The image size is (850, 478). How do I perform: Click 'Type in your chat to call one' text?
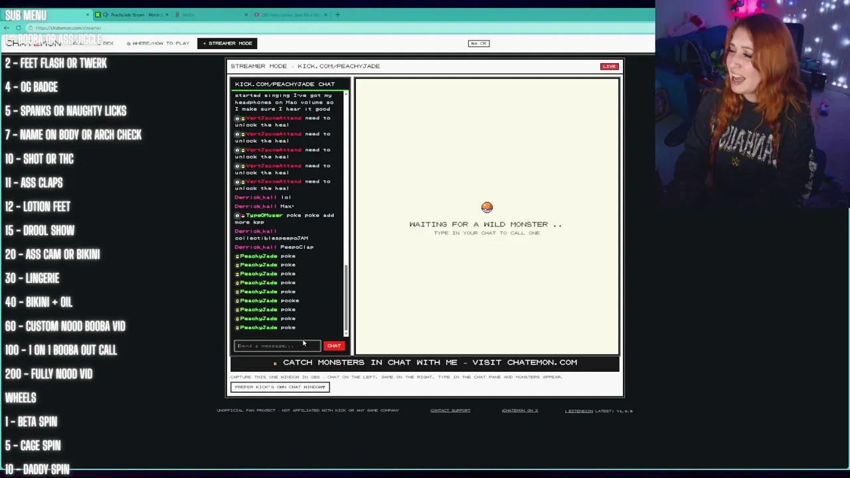[487, 233]
